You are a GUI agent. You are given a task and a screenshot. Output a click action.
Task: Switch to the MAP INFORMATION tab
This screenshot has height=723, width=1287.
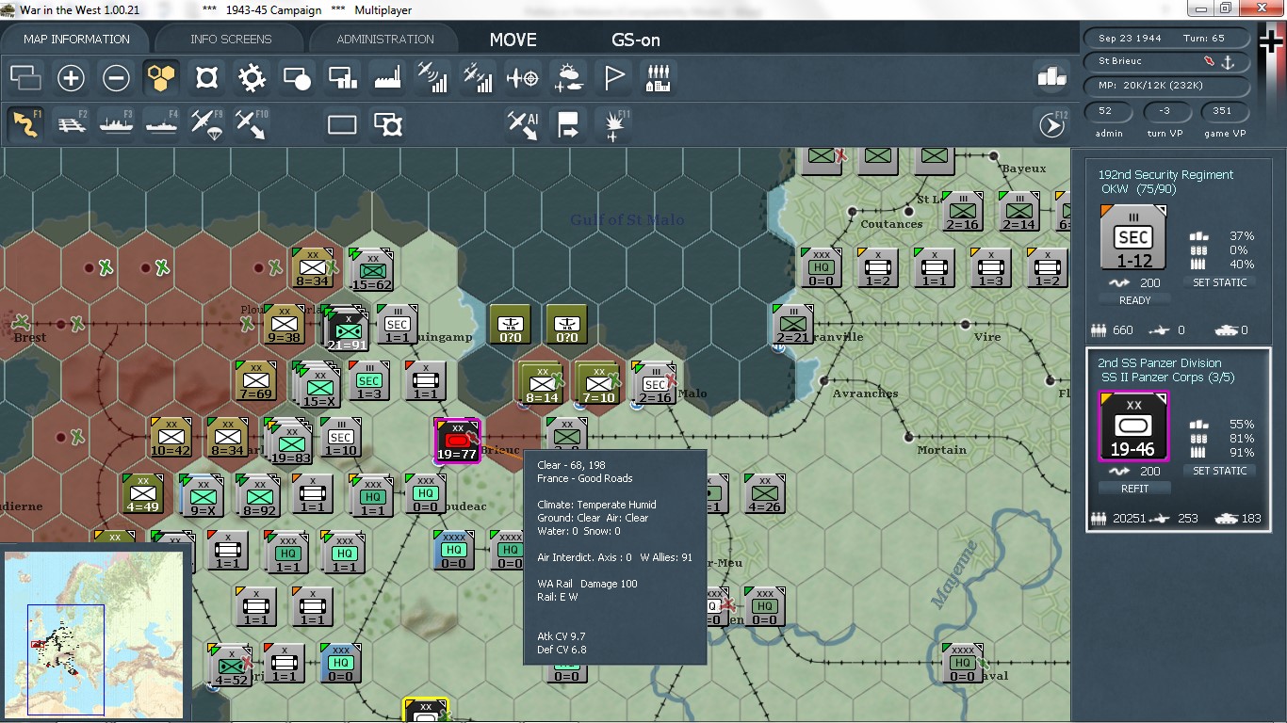pos(76,39)
